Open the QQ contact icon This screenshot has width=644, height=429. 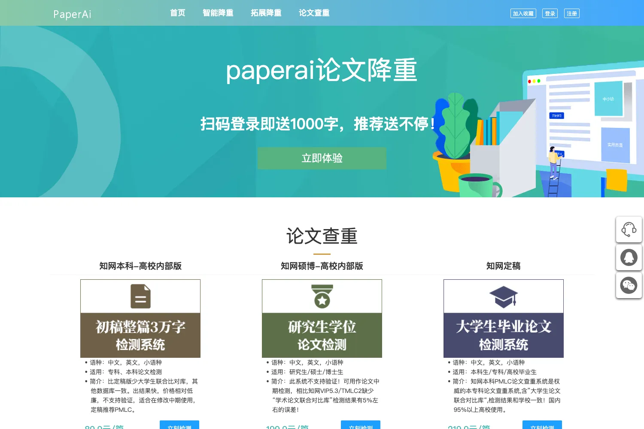coord(629,257)
